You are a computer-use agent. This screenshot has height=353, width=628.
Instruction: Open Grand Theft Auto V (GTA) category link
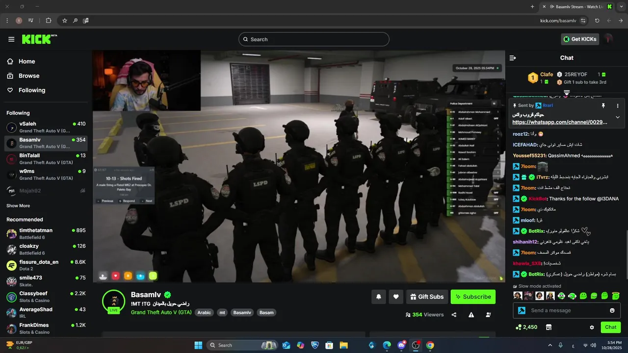coord(161,312)
